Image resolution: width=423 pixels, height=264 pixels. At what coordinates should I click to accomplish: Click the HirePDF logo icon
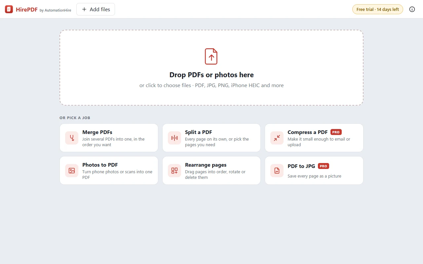pos(9,9)
